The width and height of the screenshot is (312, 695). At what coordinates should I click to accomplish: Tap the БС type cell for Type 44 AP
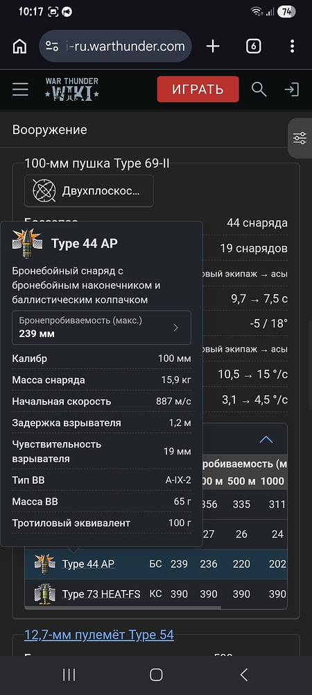tap(155, 564)
